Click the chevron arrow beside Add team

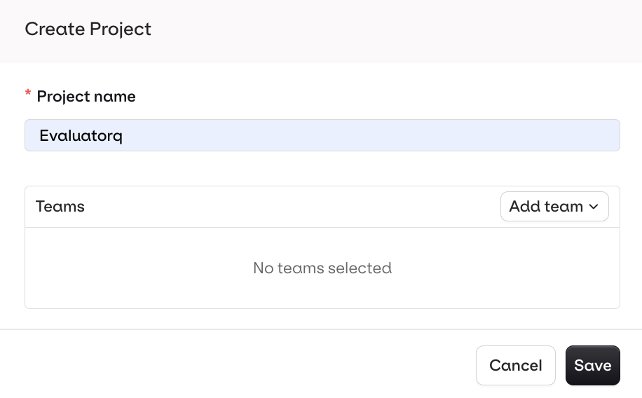pyautogui.click(x=594, y=207)
